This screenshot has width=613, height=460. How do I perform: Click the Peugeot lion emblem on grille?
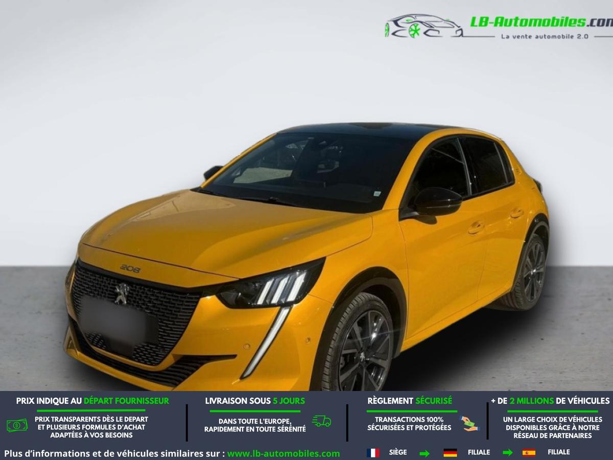click(121, 293)
